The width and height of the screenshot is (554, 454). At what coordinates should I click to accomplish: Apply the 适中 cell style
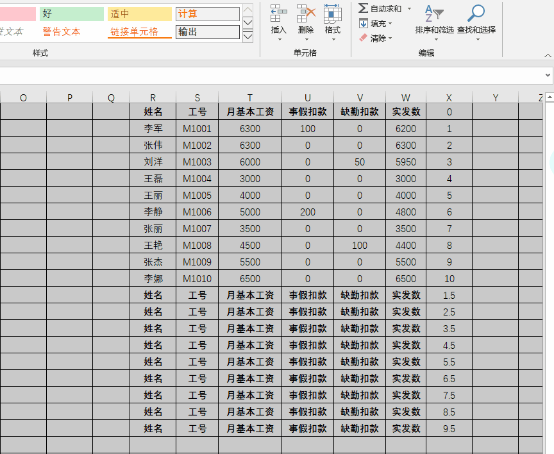(140, 14)
